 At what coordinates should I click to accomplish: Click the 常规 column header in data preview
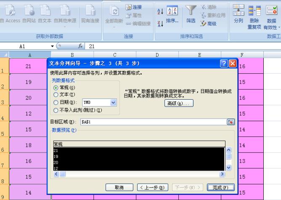coord(139,144)
